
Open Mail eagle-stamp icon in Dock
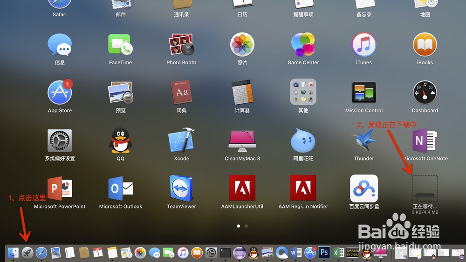click(x=55, y=253)
